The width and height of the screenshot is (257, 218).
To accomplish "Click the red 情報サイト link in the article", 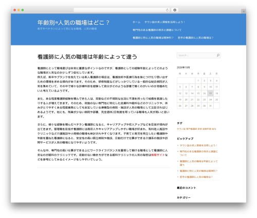I will pyautogui.click(x=158, y=155).
